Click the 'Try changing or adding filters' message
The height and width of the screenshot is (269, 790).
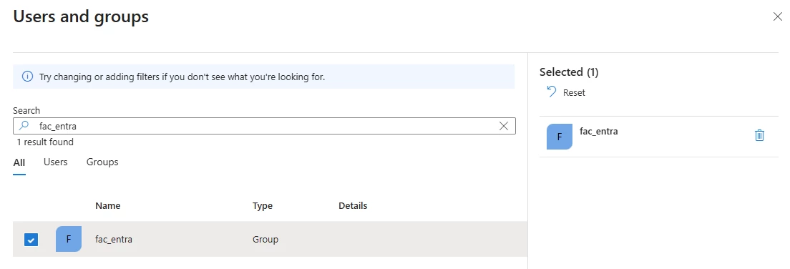coord(182,77)
